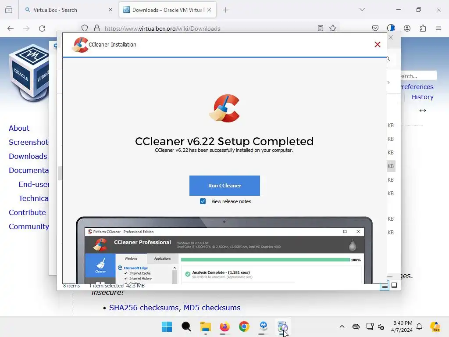The height and width of the screenshot is (337, 449).
Task: Open list all tabs dropdown
Action: tap(362, 10)
